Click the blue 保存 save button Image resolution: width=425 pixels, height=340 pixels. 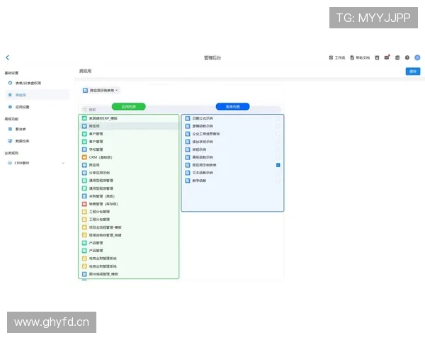pos(413,72)
